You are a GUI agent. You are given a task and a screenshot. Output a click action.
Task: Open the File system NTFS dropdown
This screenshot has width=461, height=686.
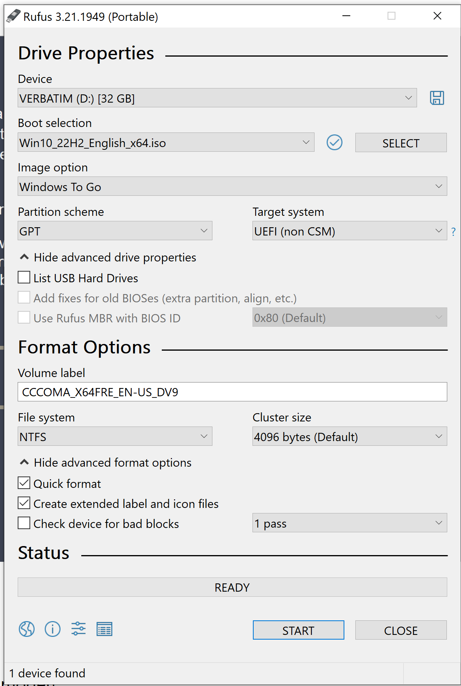(x=115, y=436)
